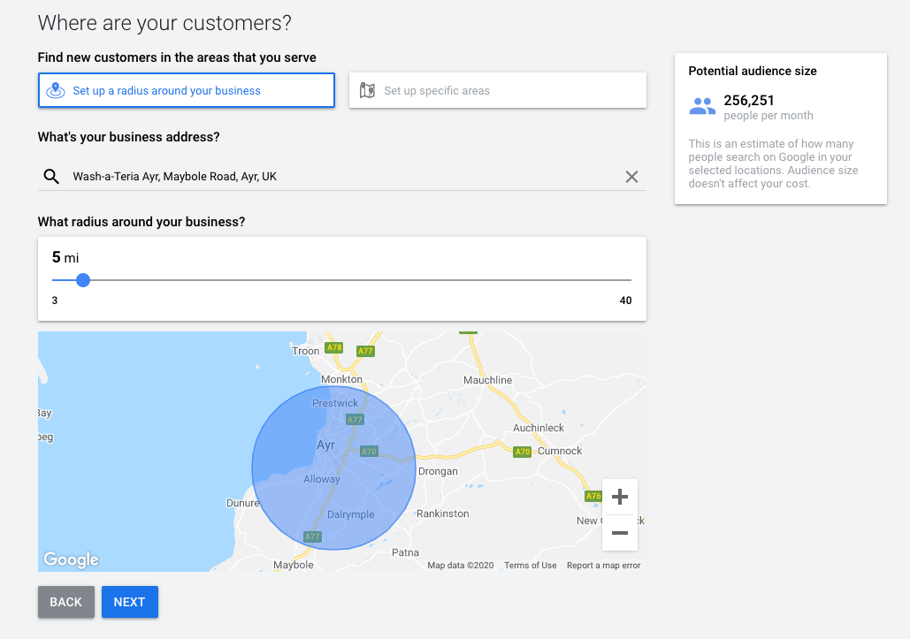Viewport: 910px width, 639px height.
Task: Click the Dunure label on the map
Action: pyautogui.click(x=242, y=503)
